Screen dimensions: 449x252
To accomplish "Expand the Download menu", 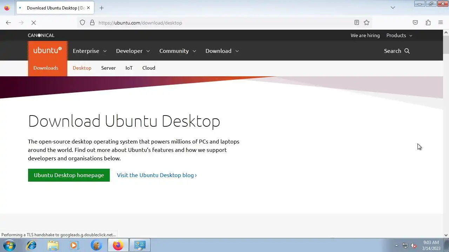I will click(222, 51).
